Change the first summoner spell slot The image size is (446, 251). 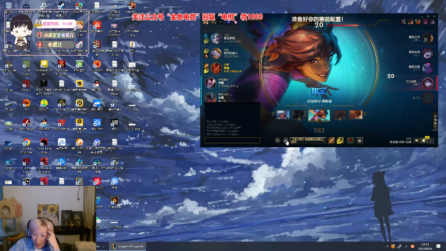click(x=331, y=141)
